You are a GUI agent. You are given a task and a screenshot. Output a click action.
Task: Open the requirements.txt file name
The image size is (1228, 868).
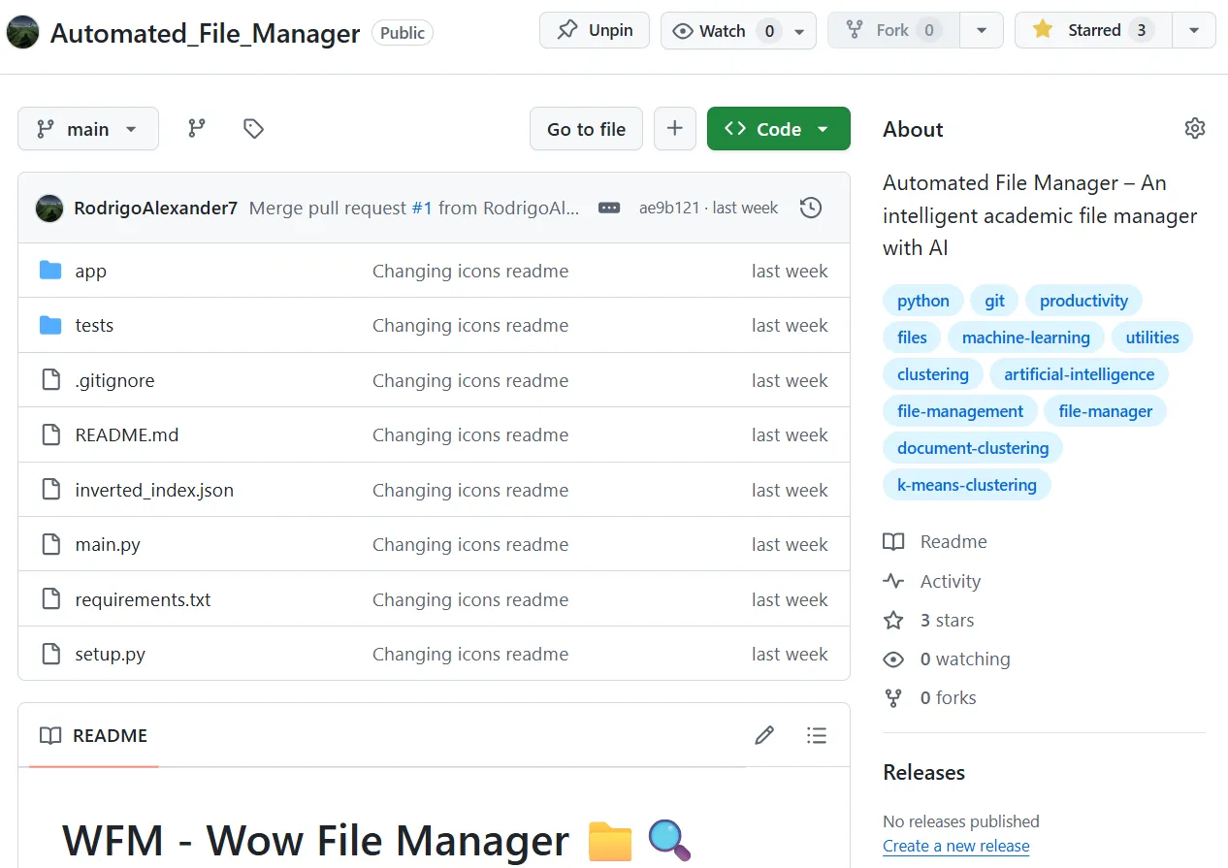(143, 599)
